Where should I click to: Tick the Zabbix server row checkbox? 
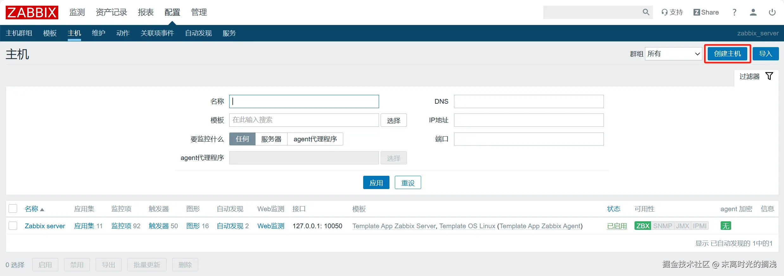coord(13,226)
